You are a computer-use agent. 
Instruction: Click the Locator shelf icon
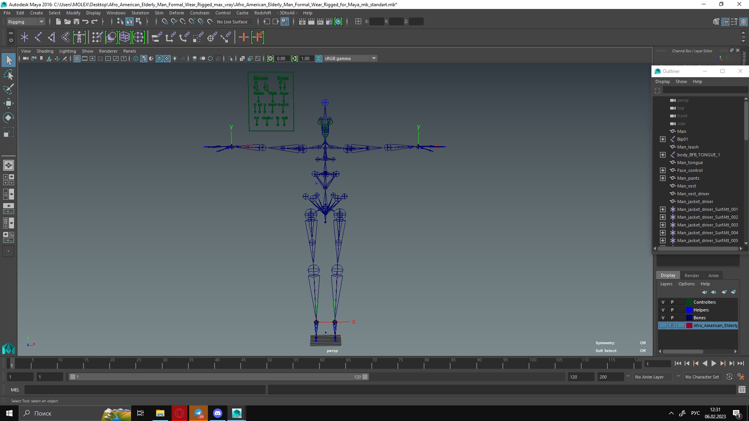(25, 37)
